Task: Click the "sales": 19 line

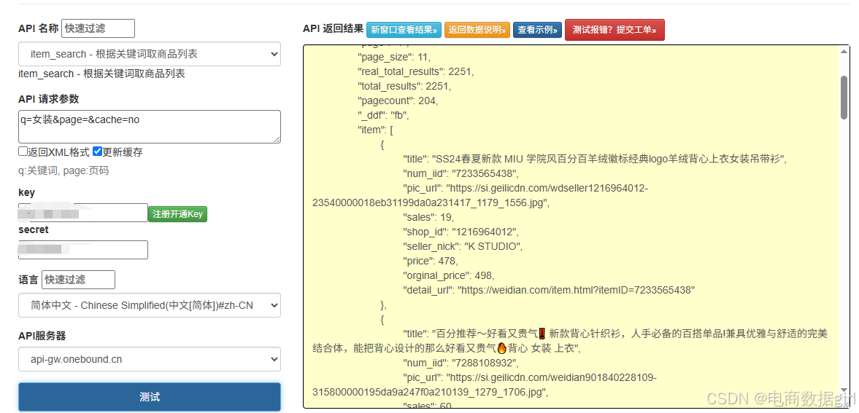Action: pos(429,217)
